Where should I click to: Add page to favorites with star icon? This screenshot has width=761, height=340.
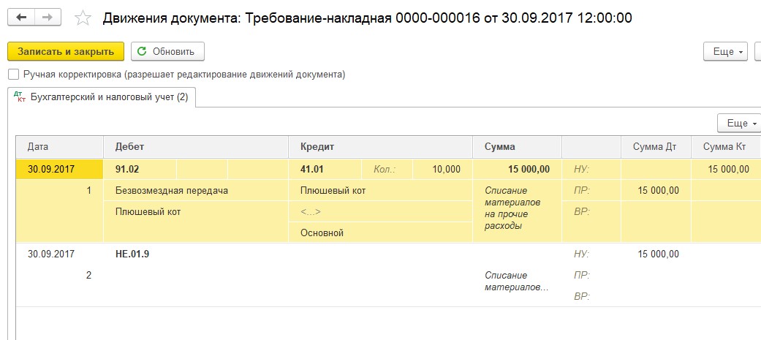click(x=83, y=18)
